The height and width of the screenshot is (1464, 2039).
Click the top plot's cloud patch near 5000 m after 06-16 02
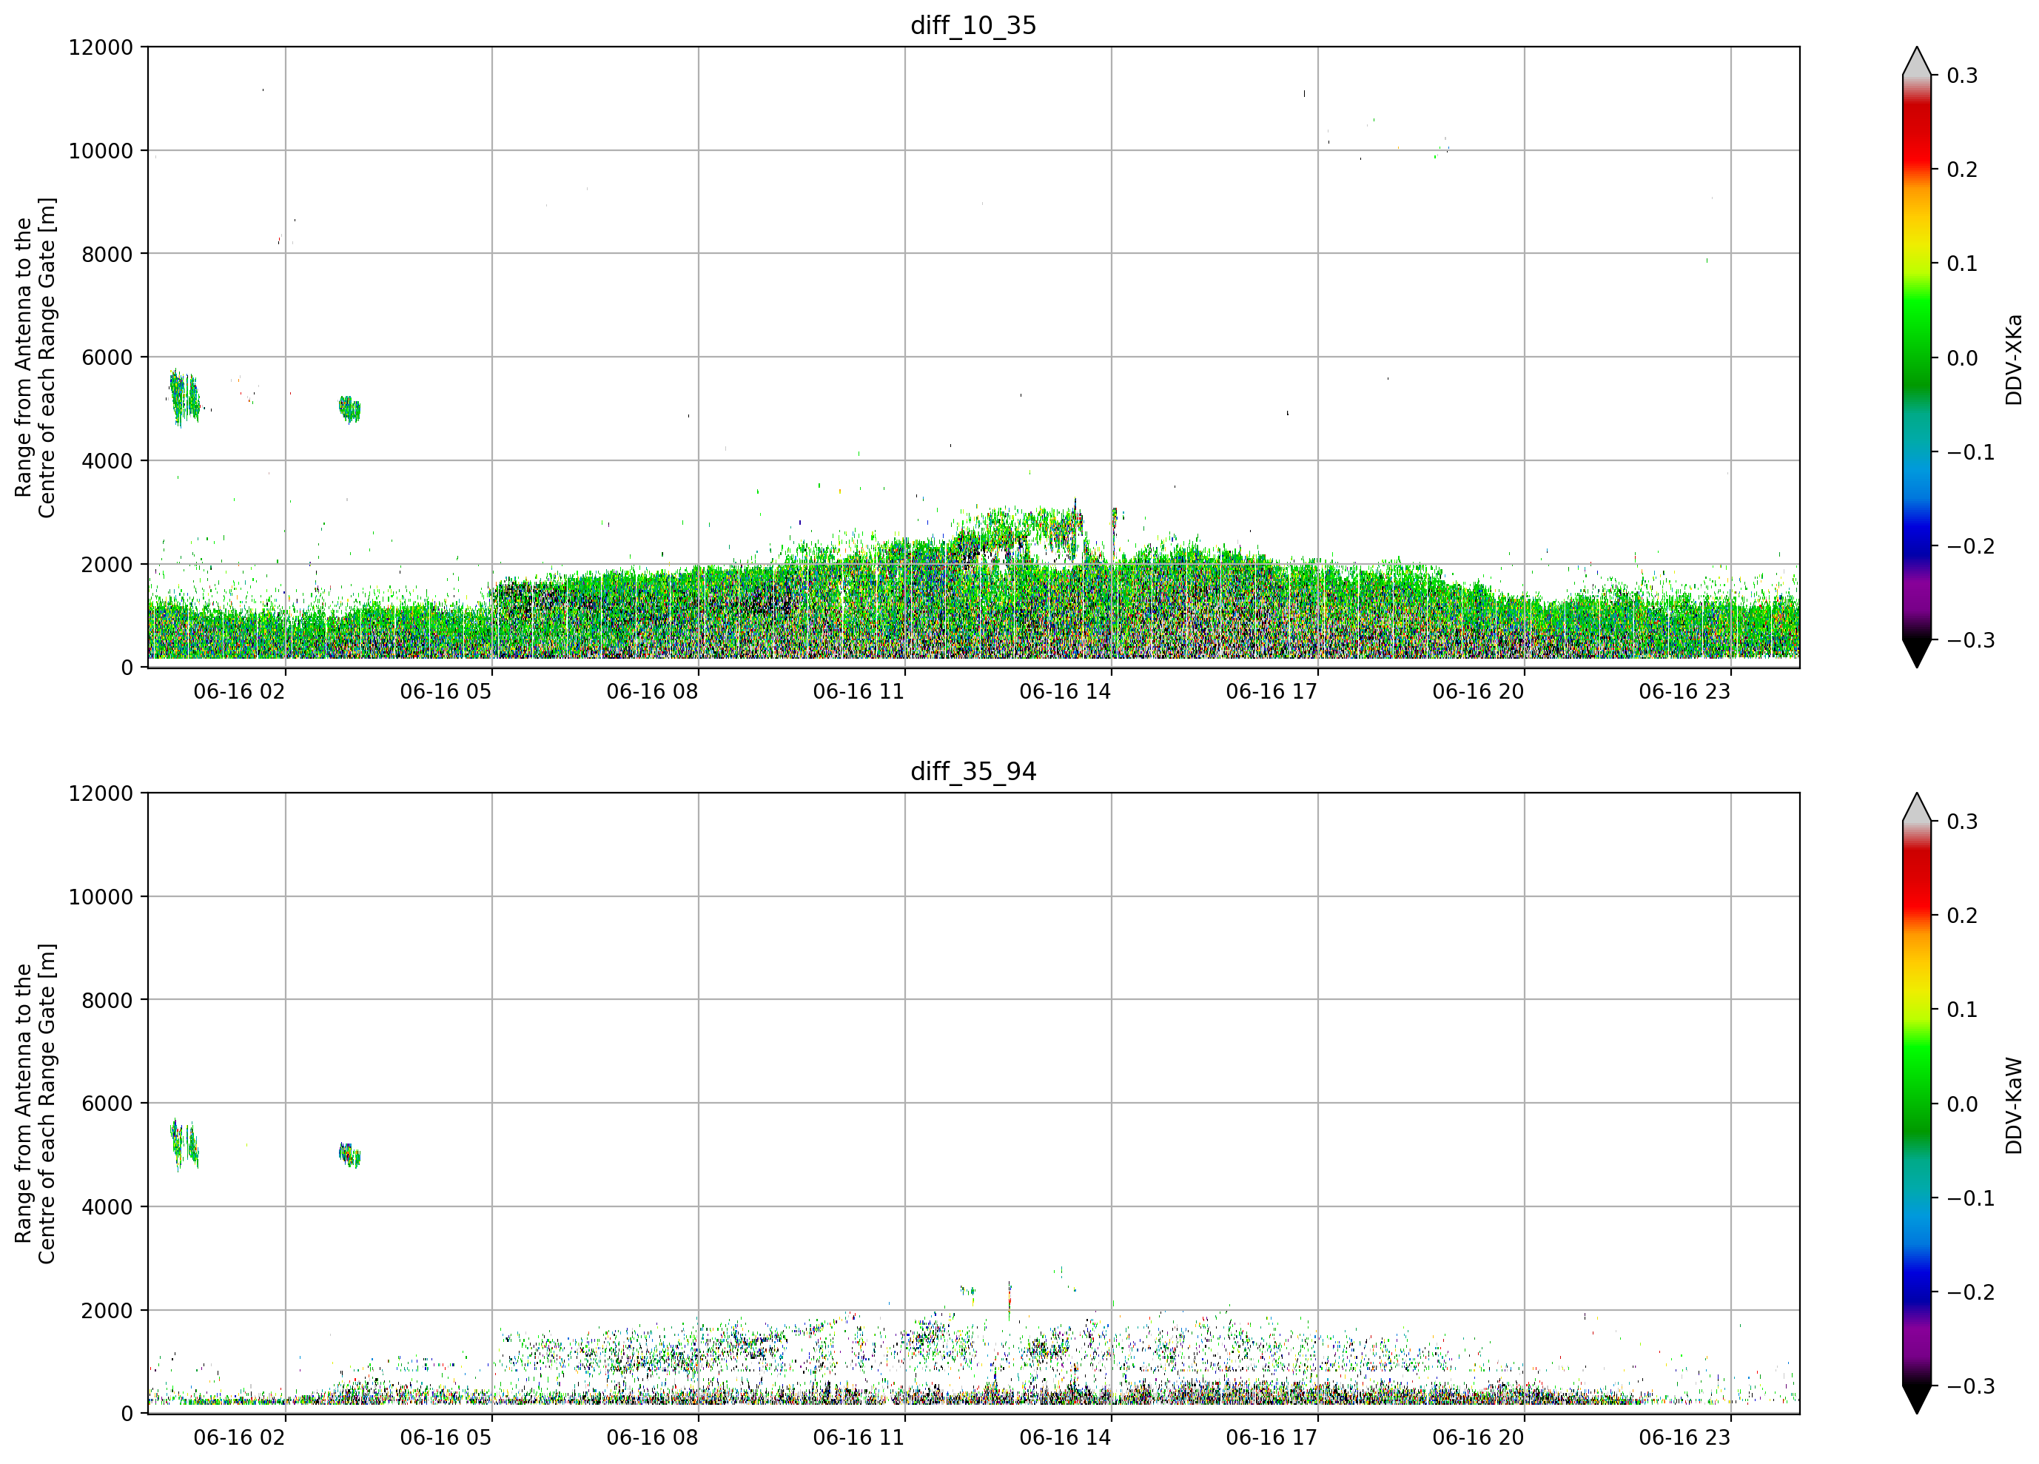point(350,409)
